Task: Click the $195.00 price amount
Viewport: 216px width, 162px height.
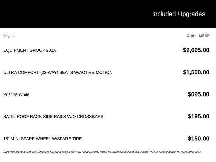Action: point(198,116)
